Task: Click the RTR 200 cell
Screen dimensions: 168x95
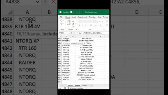Action: click(x=66, y=80)
